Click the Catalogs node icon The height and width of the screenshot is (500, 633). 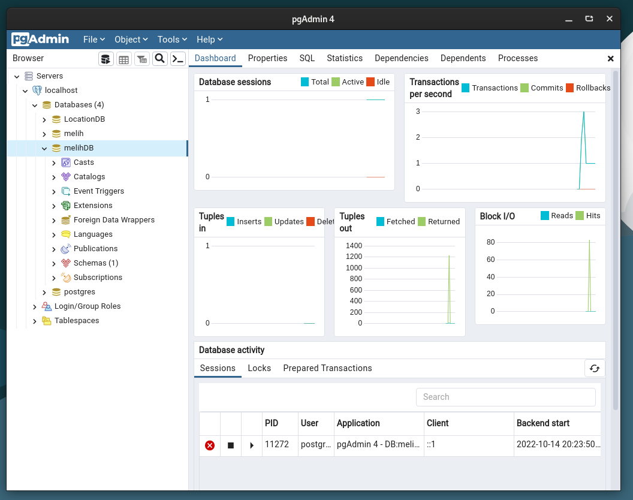click(66, 177)
